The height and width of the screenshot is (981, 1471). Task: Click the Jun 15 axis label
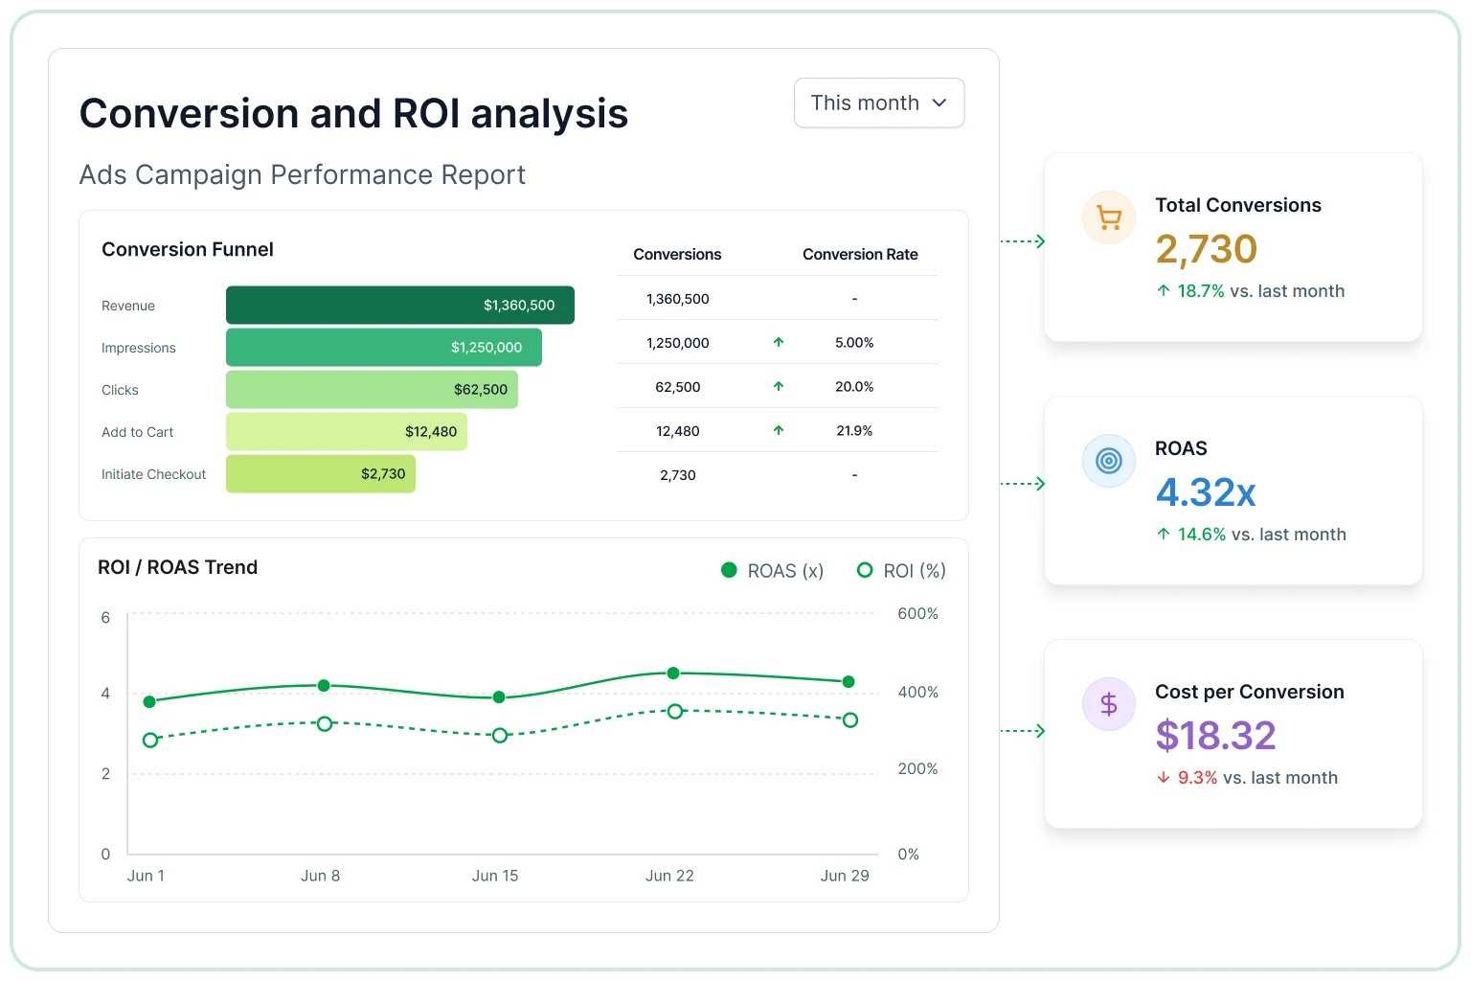point(495,876)
